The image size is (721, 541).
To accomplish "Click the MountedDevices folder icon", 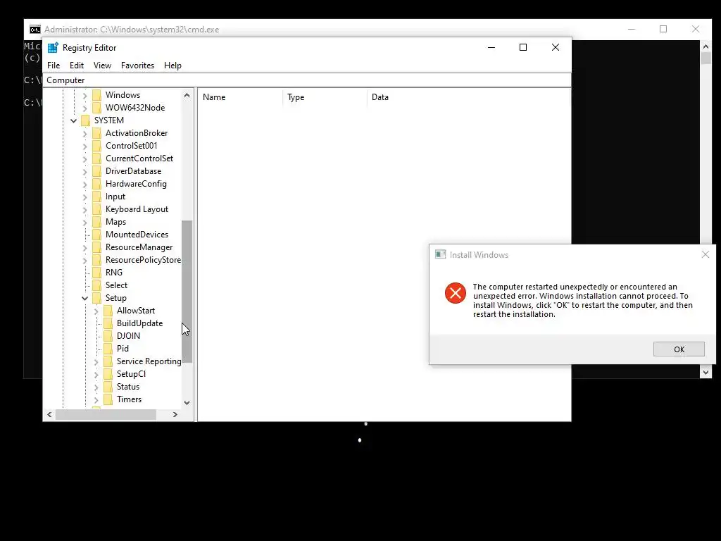I will click(96, 235).
